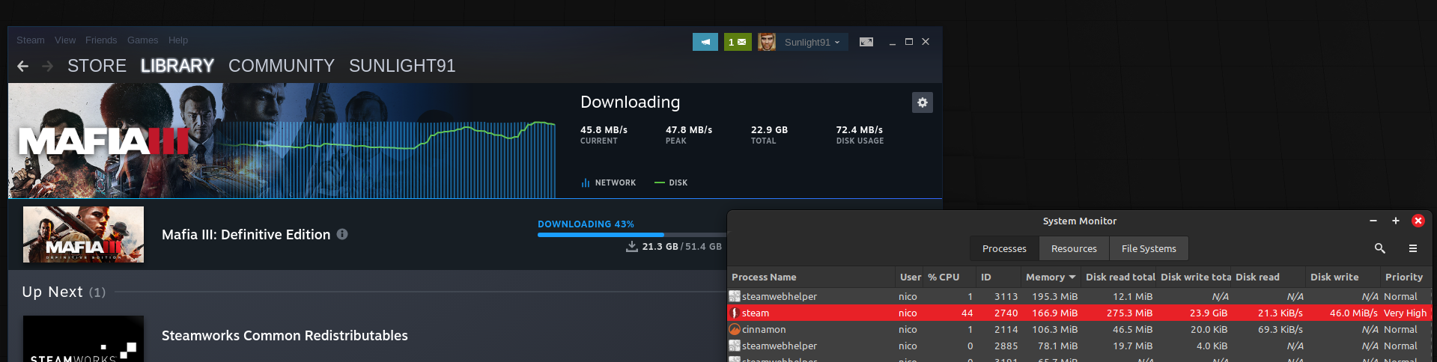Image resolution: width=1437 pixels, height=362 pixels.
Task: Select the steamwebhelper row with ID 2885
Action: tap(1080, 346)
